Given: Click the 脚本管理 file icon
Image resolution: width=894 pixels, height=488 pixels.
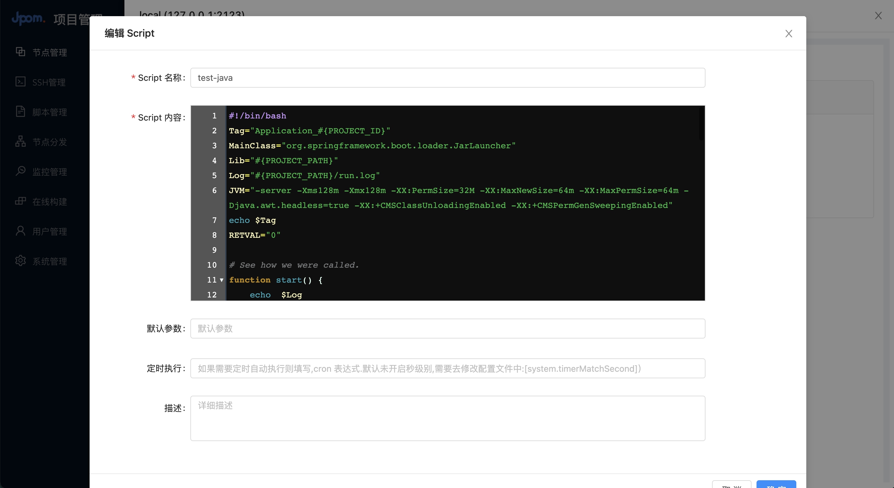Looking at the screenshot, I should [21, 112].
